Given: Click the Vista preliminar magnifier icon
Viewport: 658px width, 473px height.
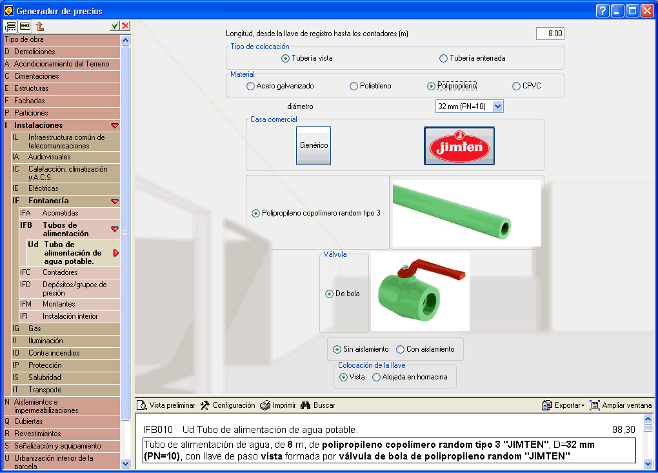Looking at the screenshot, I should 142,405.
